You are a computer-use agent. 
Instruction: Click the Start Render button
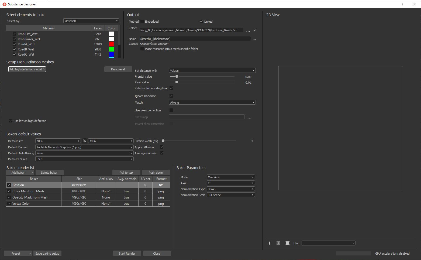127,254
